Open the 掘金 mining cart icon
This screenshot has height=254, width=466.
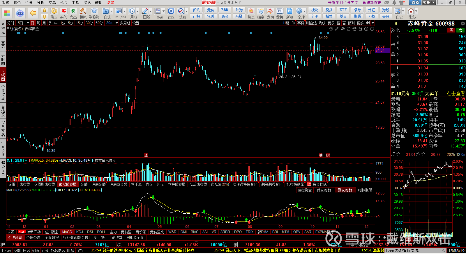pos(261,11)
